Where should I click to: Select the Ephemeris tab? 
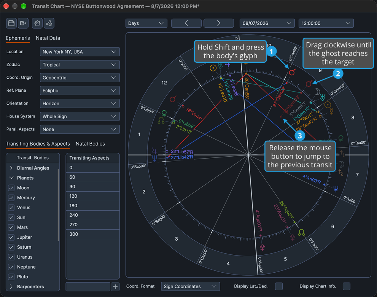(18, 38)
